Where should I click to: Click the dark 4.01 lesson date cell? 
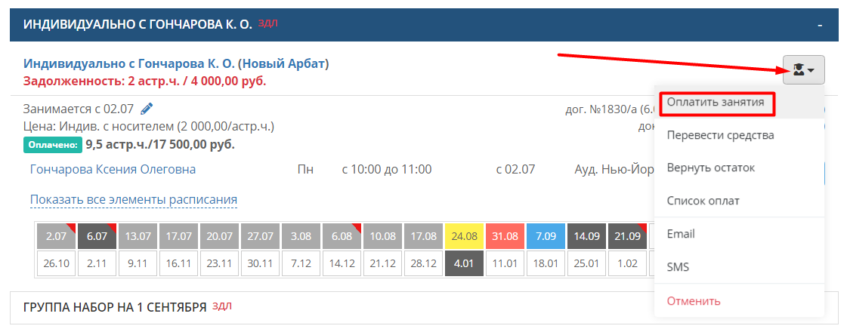click(x=464, y=263)
